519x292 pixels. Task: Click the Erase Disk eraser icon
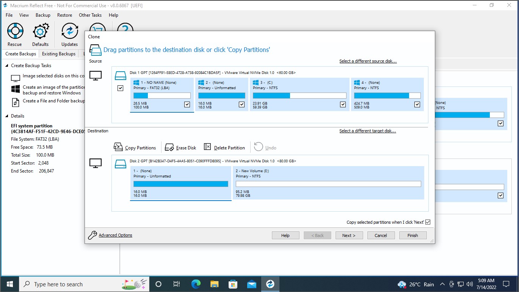click(x=169, y=147)
